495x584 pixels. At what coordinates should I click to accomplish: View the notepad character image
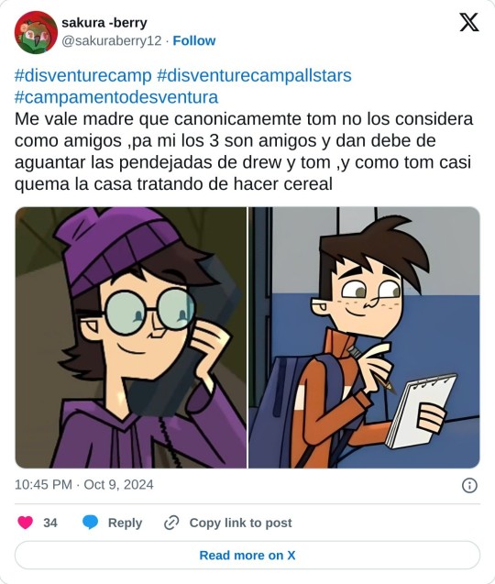tap(364, 337)
